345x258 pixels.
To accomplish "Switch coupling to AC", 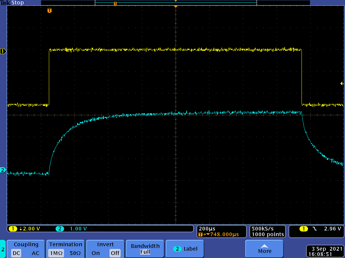I will [35, 253].
